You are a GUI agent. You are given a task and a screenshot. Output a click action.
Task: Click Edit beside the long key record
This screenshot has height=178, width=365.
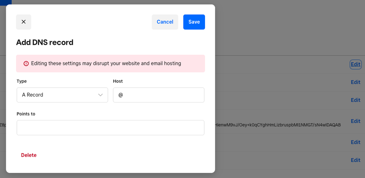(356, 121)
